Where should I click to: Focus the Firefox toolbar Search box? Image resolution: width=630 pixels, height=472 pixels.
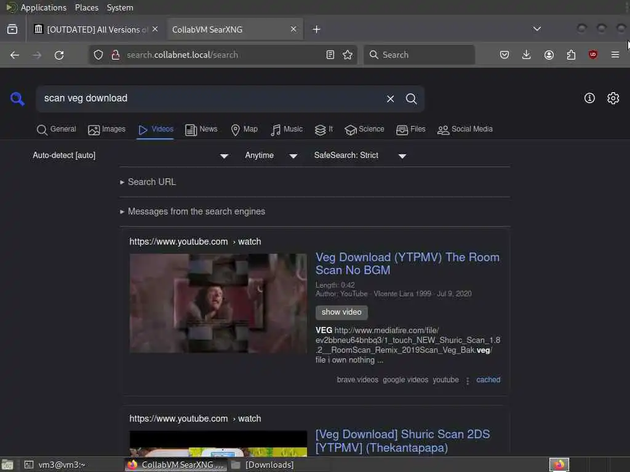[x=419, y=55]
